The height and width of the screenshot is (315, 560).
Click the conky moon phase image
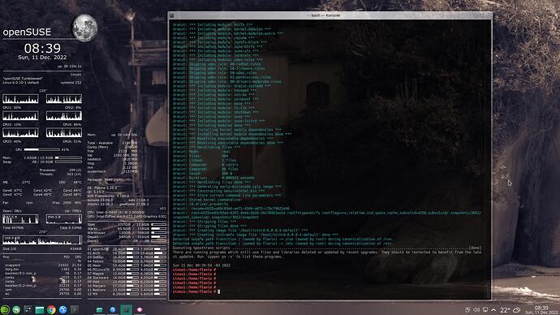click(84, 28)
